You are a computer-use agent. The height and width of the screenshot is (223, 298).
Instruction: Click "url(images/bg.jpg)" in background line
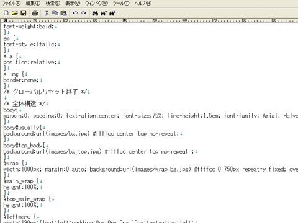(63, 134)
